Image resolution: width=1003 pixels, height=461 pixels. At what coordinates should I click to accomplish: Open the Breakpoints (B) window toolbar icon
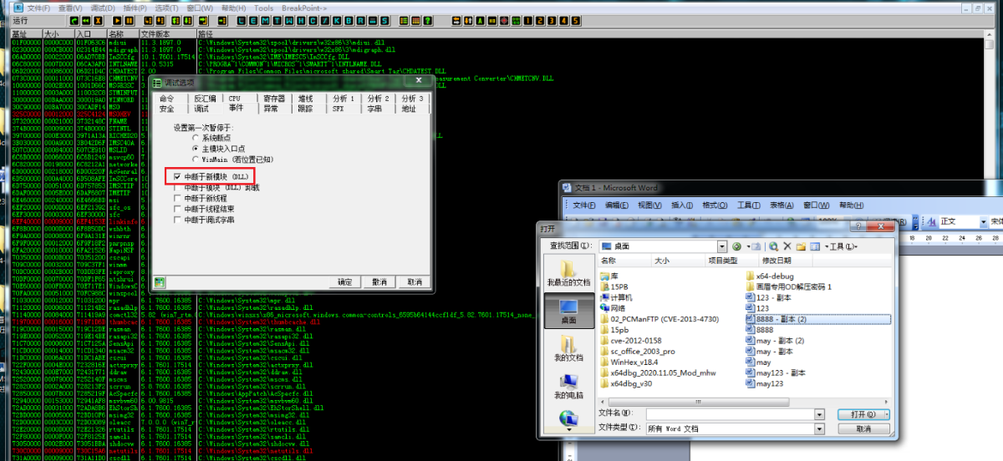click(349, 20)
